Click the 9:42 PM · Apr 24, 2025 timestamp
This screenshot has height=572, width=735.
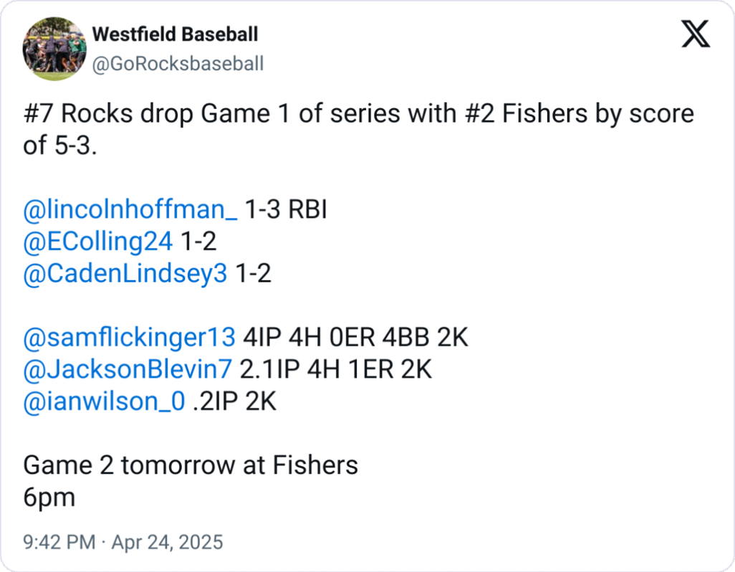(x=123, y=542)
